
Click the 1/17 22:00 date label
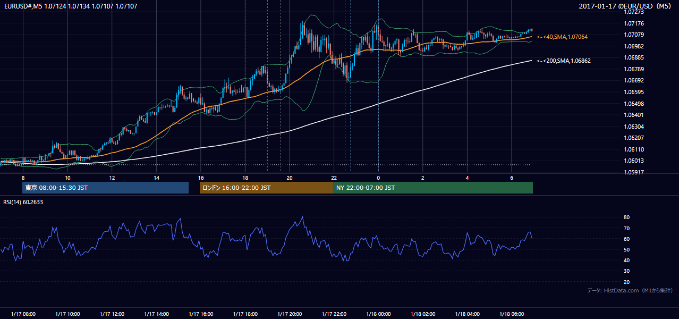pyautogui.click(x=334, y=314)
